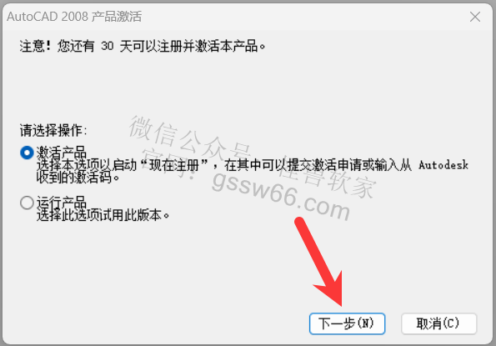Click the gssw66.com watermark text
This screenshot has width=496, height=346.
(x=281, y=197)
